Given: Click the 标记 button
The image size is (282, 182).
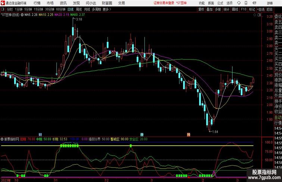Looking at the screenshot, I should click(252, 9).
